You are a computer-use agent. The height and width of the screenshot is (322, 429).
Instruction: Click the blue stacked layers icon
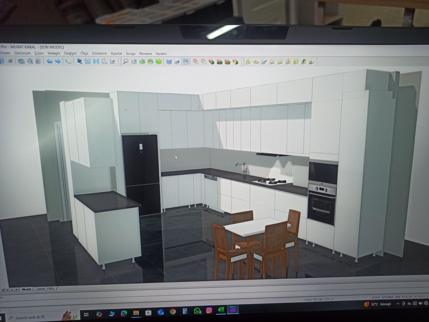pyautogui.click(x=169, y=61)
